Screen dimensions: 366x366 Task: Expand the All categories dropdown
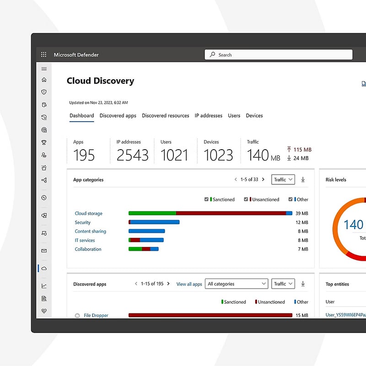point(236,284)
